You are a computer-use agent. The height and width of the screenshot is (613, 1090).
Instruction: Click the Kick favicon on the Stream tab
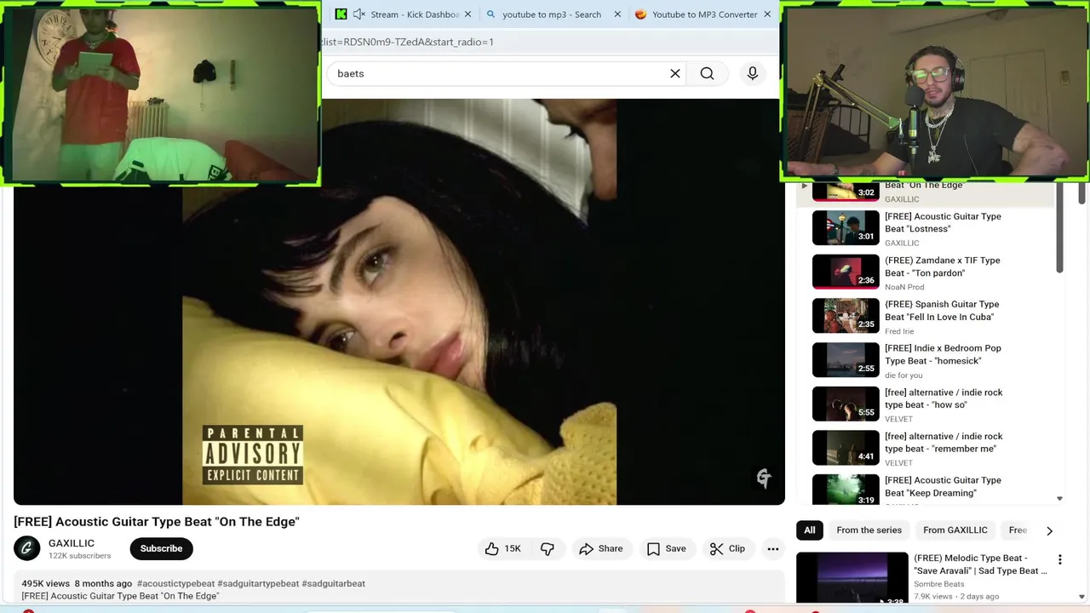pyautogui.click(x=341, y=14)
